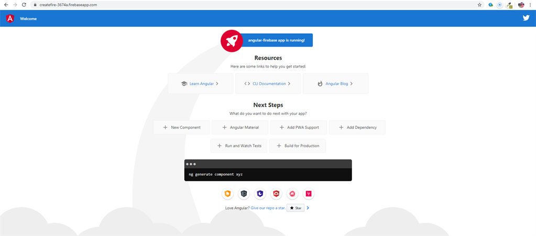Open the IE globe browser extension

point(490,5)
